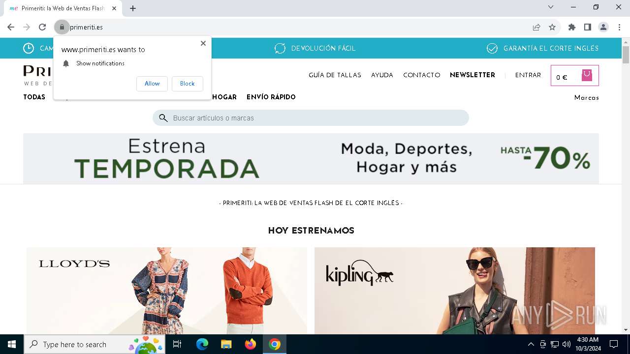Open the Contacto link
This screenshot has height=354, width=630.
(422, 75)
